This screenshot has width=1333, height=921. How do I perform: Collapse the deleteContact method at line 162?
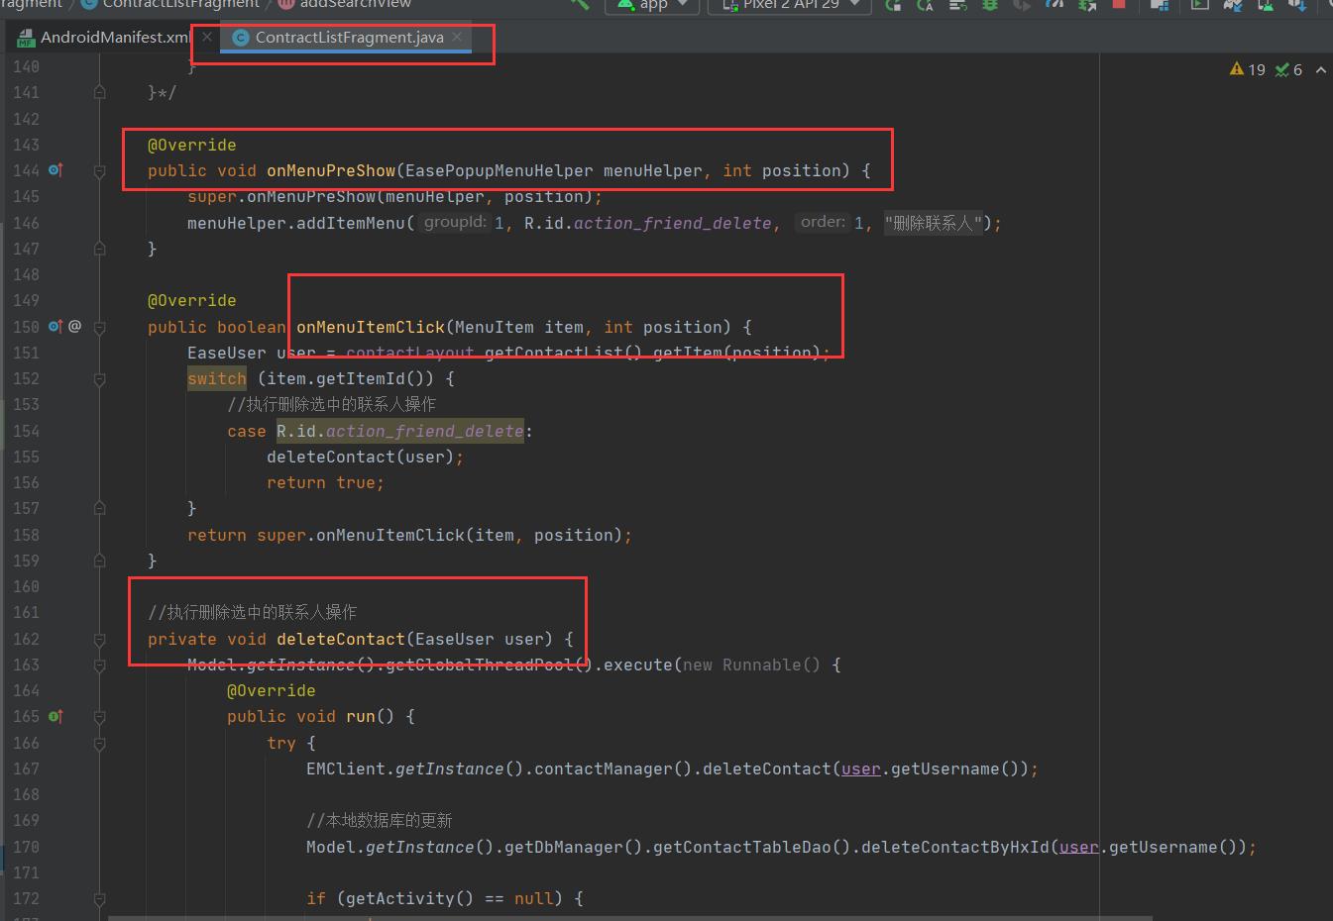pos(99,640)
